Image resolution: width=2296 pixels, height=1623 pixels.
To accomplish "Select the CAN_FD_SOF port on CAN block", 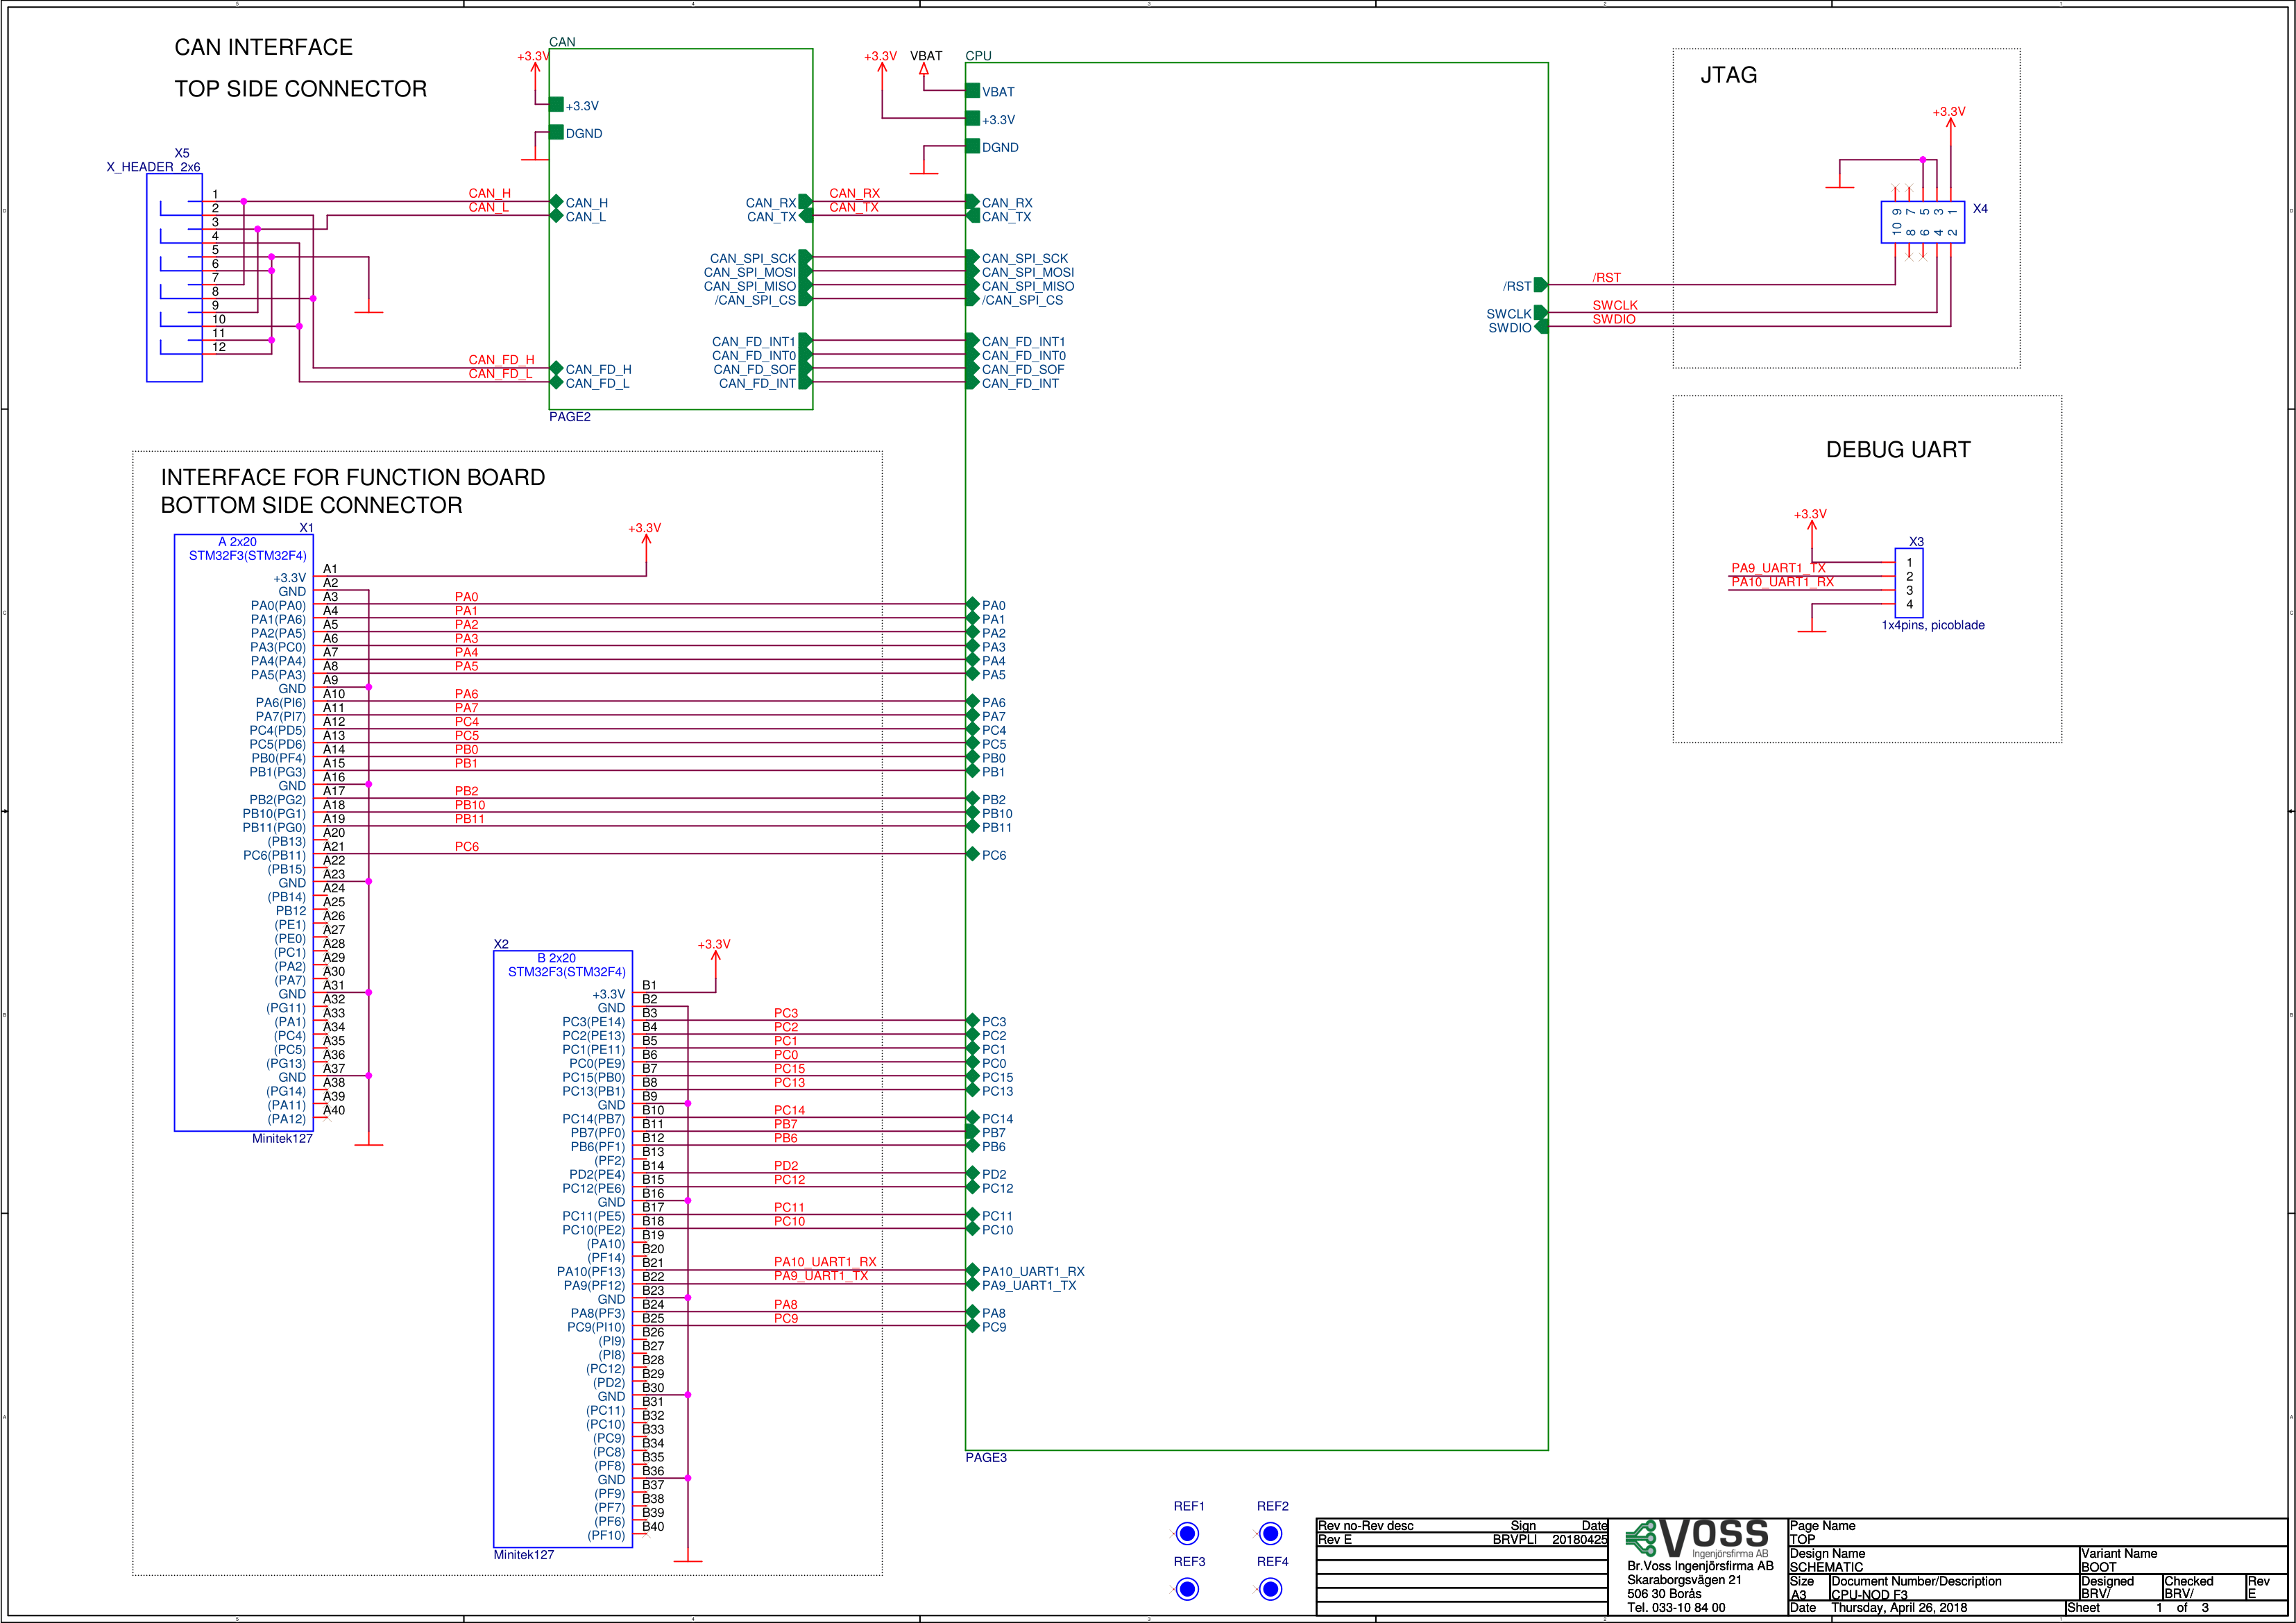I will click(x=806, y=369).
